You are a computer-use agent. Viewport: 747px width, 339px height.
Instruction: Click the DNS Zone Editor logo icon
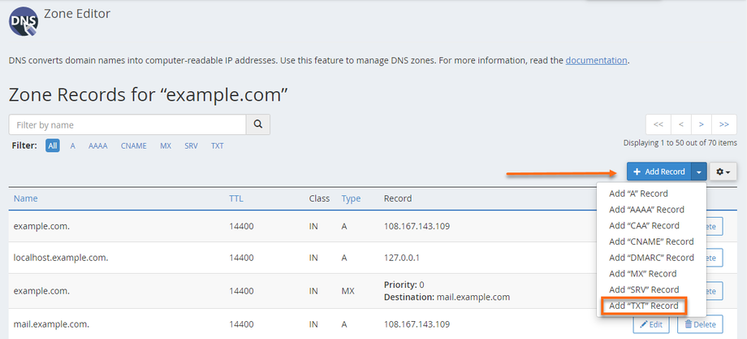tap(24, 20)
